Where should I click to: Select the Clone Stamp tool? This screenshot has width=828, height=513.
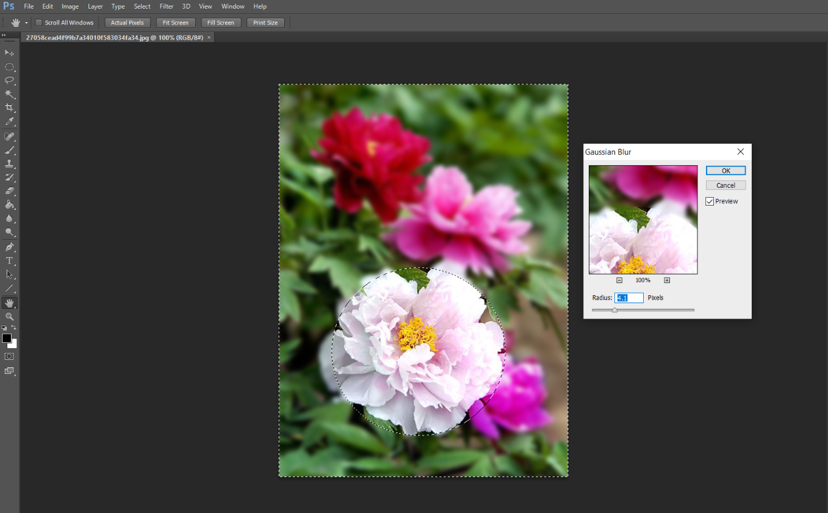pos(10,163)
